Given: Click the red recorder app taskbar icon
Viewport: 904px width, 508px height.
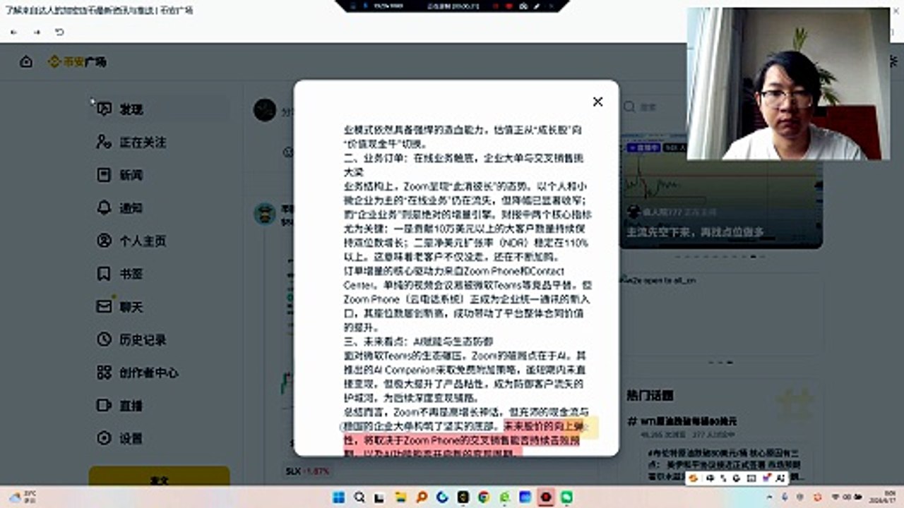Looking at the screenshot, I should pyautogui.click(x=546, y=497).
